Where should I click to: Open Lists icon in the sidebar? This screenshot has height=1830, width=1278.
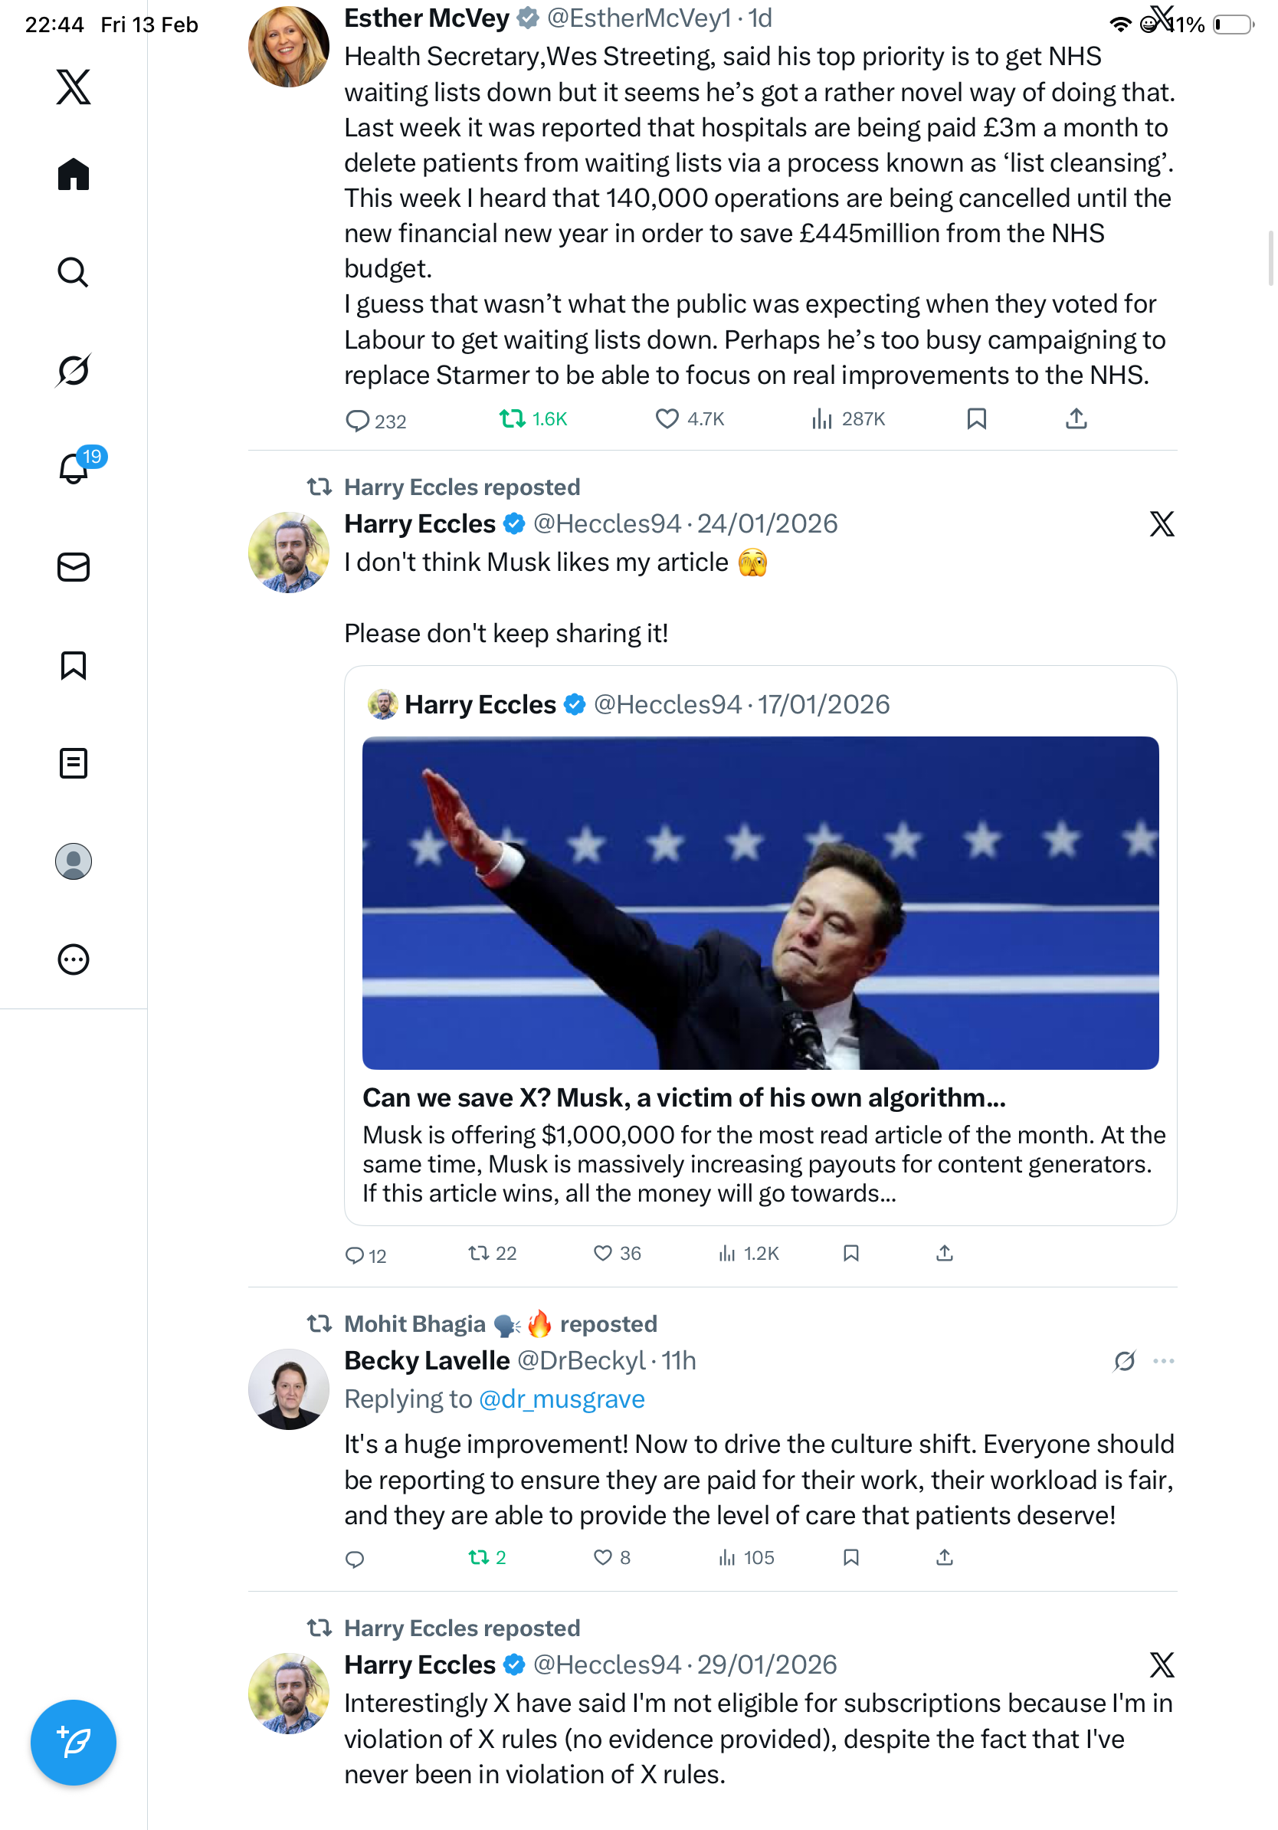pyautogui.click(x=74, y=762)
